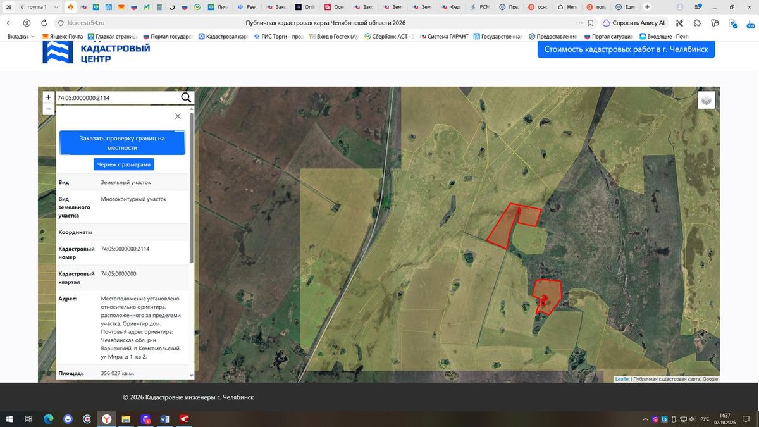
Task: Click the Координаты row in the panel
Action: (x=123, y=232)
